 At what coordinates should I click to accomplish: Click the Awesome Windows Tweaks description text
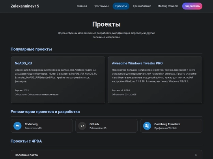click(x=154, y=76)
